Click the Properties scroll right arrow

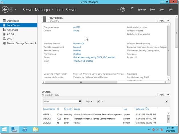[166, 82]
